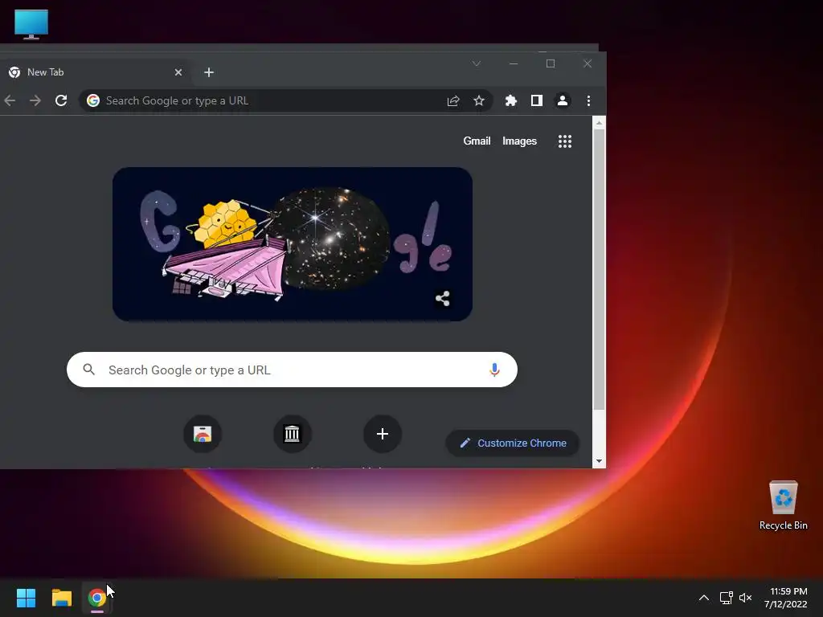This screenshot has height=617, width=823.
Task: Click the page scrollbar up arrow
Action: [599, 123]
